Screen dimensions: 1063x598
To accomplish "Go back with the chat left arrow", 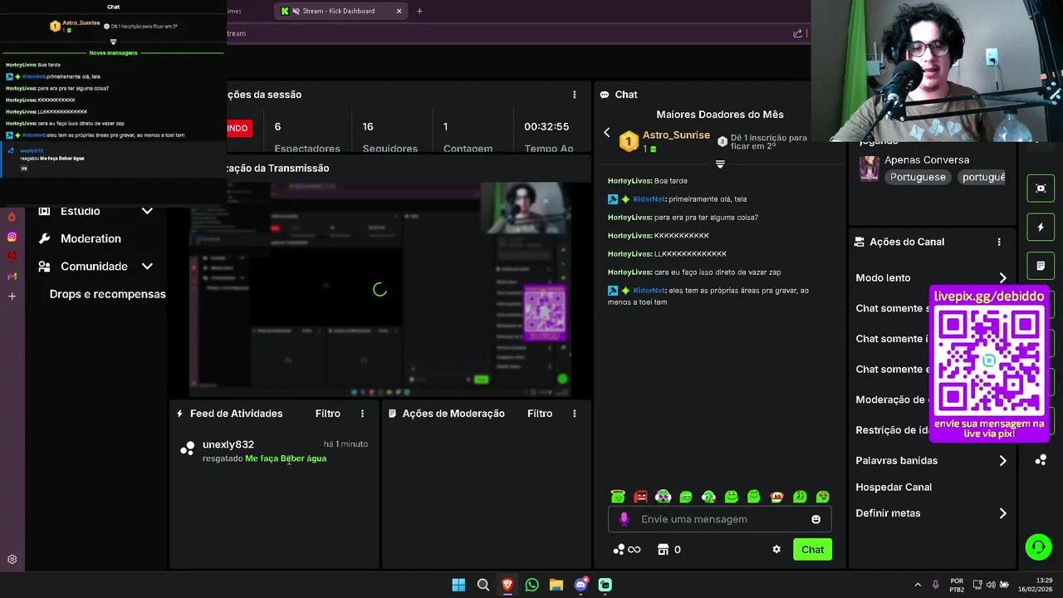I will [x=606, y=133].
